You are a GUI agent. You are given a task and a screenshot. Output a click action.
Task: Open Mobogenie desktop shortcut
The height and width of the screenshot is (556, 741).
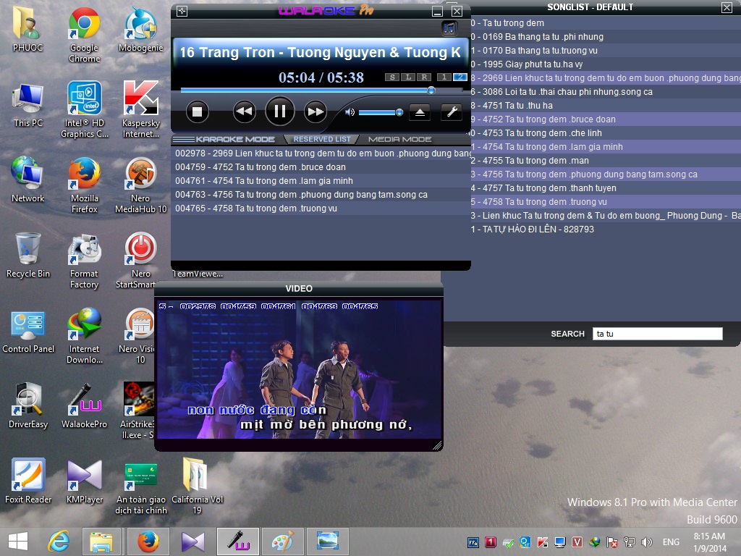141,29
